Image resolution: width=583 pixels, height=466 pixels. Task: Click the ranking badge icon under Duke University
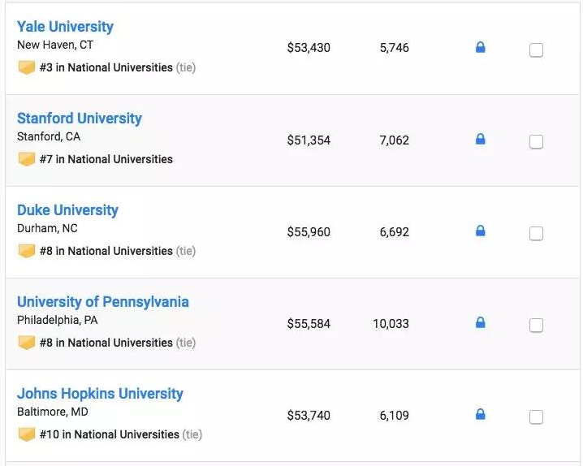pos(27,251)
